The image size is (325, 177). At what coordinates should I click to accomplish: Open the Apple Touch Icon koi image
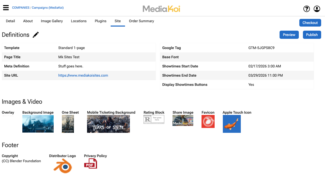pos(232,124)
